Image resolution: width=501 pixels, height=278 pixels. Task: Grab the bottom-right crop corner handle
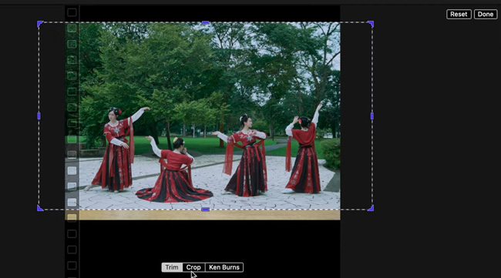[x=371, y=209]
